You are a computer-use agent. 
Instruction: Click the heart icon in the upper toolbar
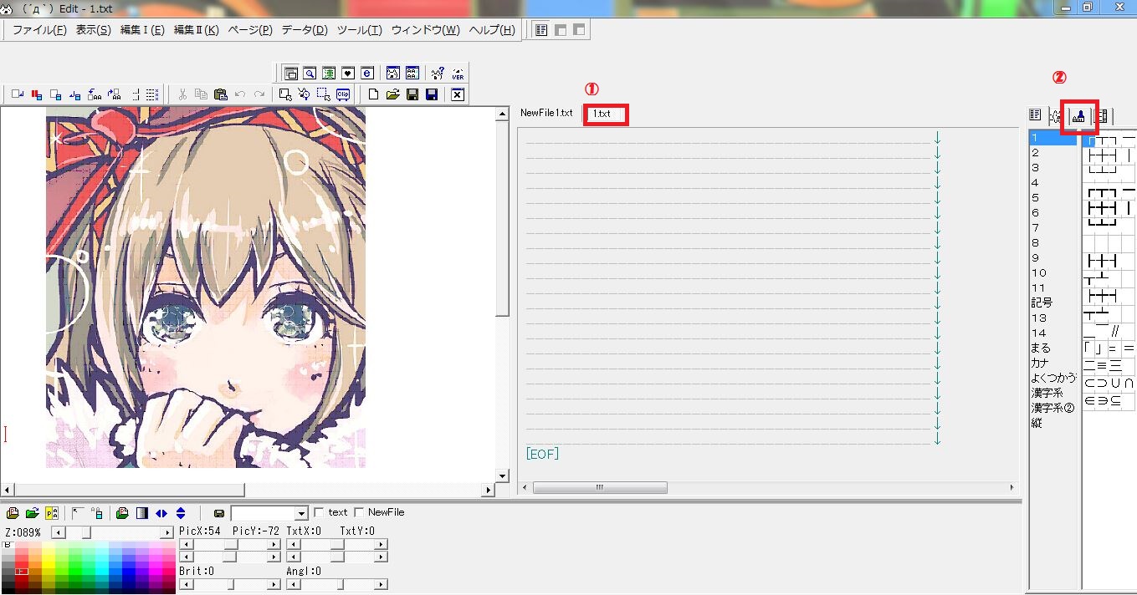pyautogui.click(x=348, y=74)
